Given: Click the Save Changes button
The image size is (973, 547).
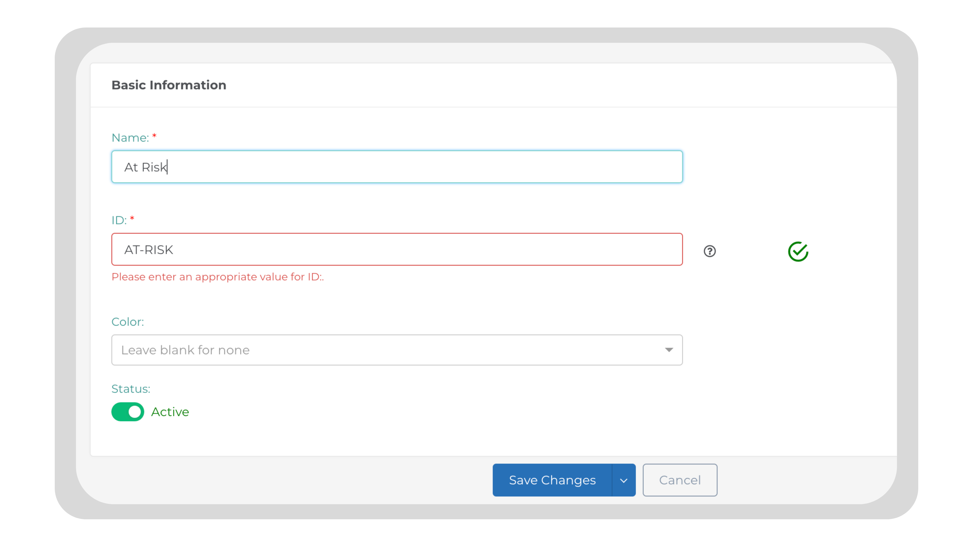Looking at the screenshot, I should click(552, 480).
